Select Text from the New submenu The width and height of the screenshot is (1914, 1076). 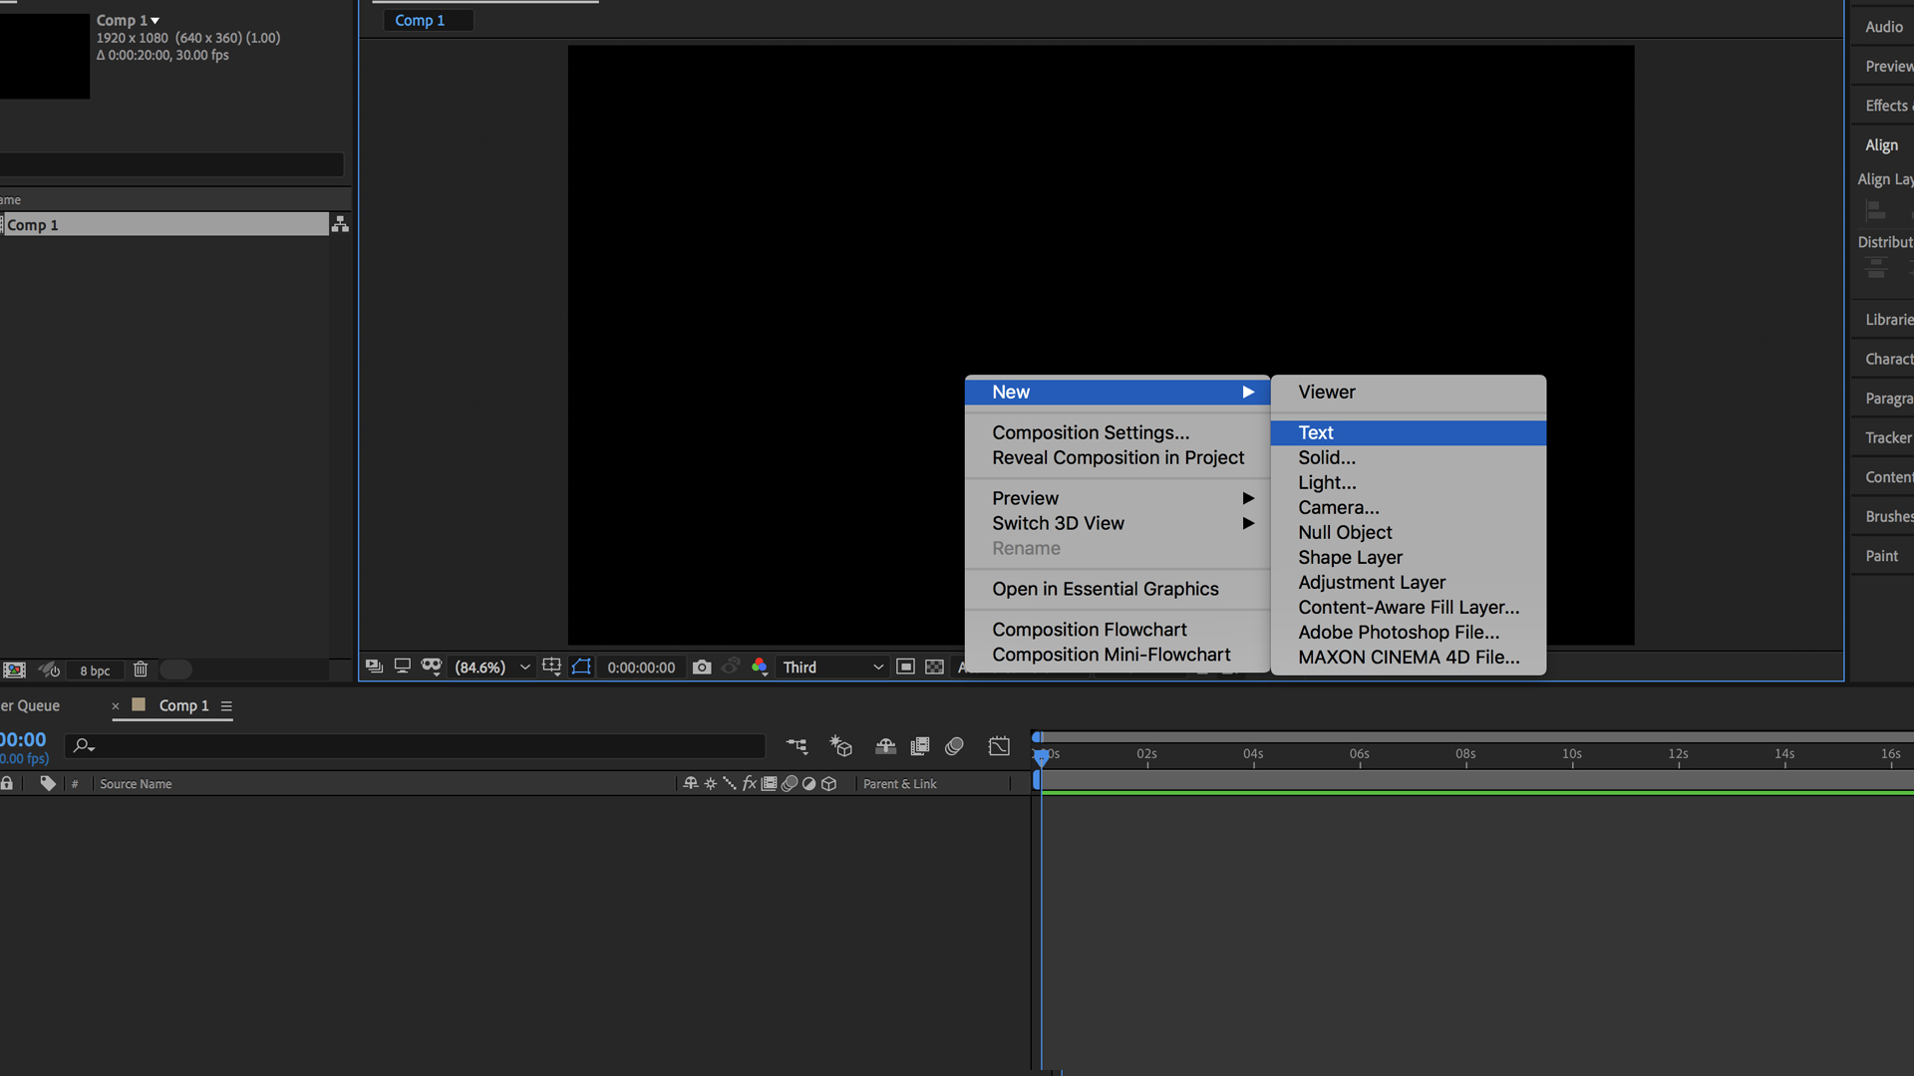pos(1316,432)
